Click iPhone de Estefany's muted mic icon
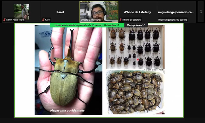 120,20
